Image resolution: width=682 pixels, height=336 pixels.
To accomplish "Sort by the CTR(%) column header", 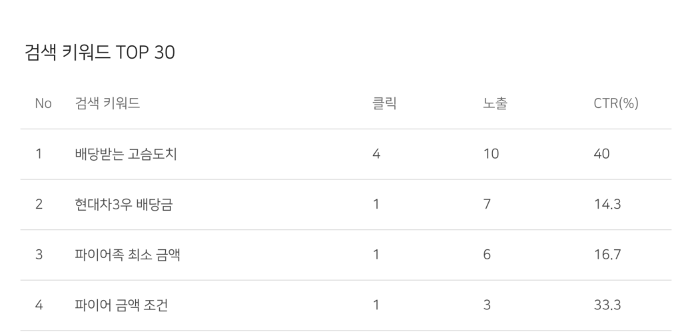I will click(616, 103).
